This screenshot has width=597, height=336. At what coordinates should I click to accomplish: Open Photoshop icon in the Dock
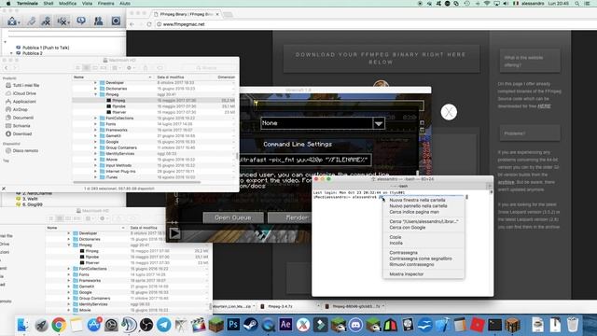pyautogui.click(x=233, y=325)
